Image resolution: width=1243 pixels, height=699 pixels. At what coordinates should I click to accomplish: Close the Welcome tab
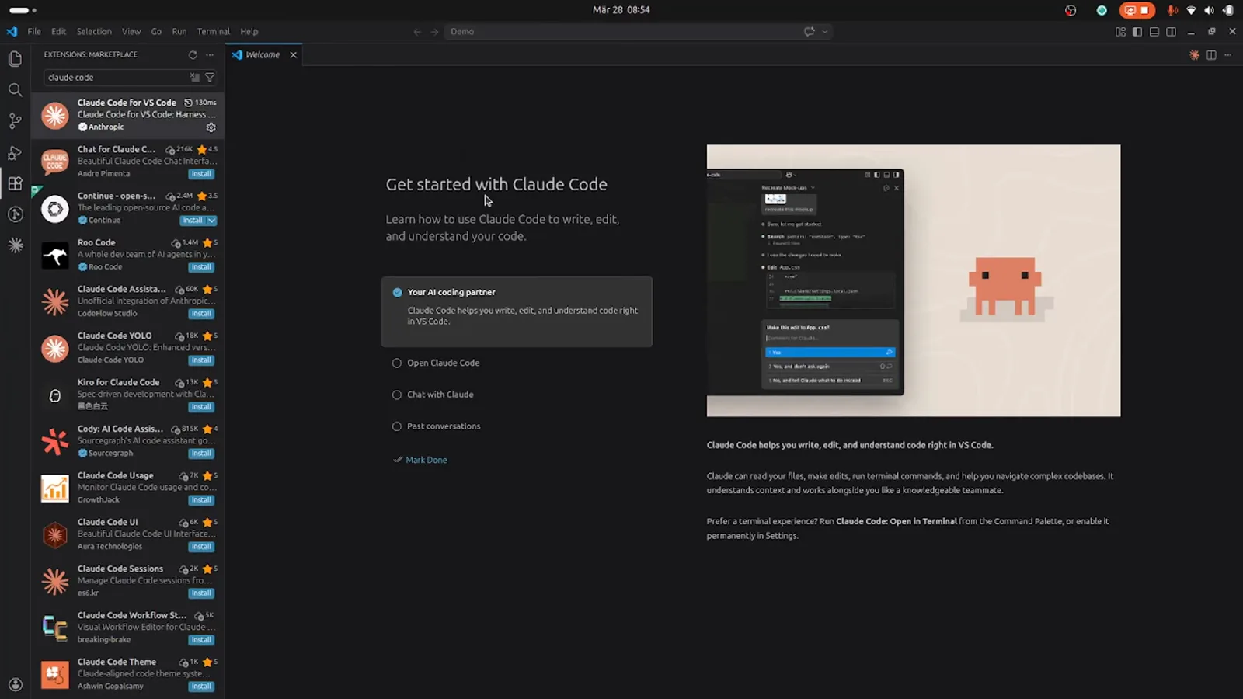click(293, 55)
